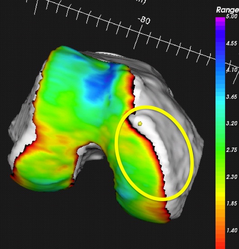This screenshot has height=249, width=239.
Task: Click the 1.85 color bar label
Action: pos(231,203)
